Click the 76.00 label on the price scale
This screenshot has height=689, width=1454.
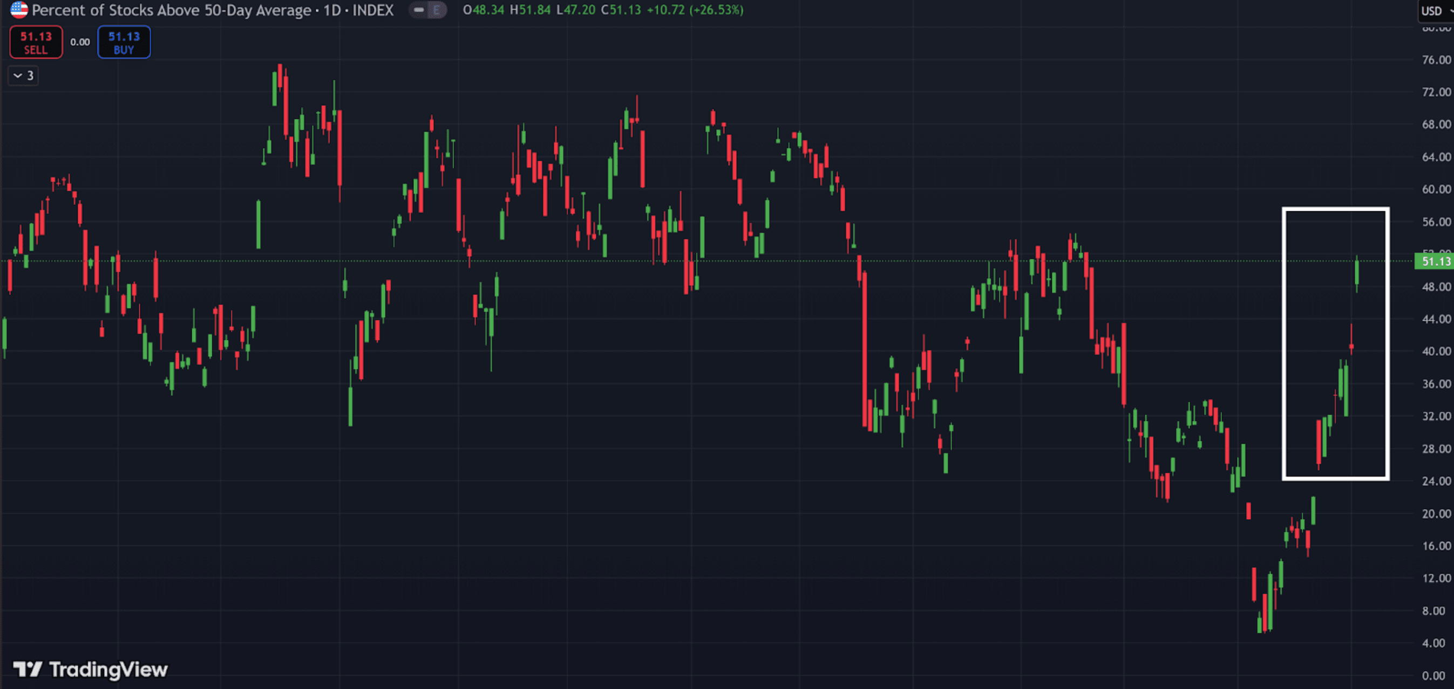1436,60
